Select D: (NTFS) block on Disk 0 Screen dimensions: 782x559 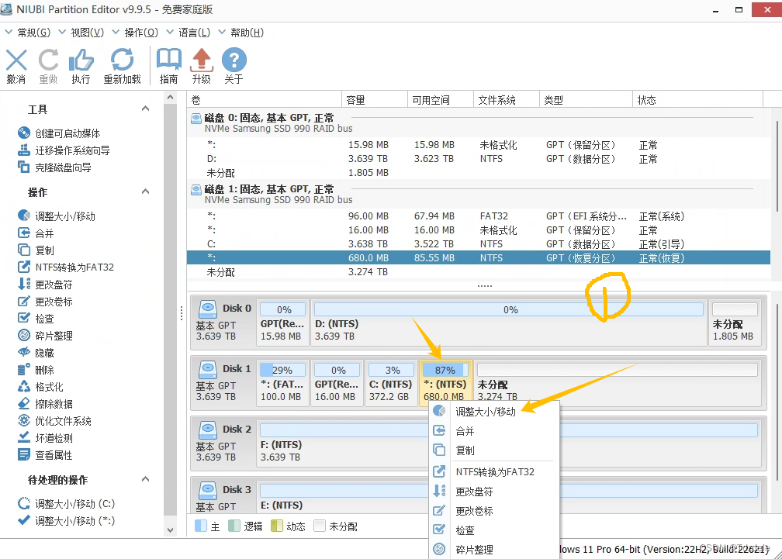[x=509, y=323]
